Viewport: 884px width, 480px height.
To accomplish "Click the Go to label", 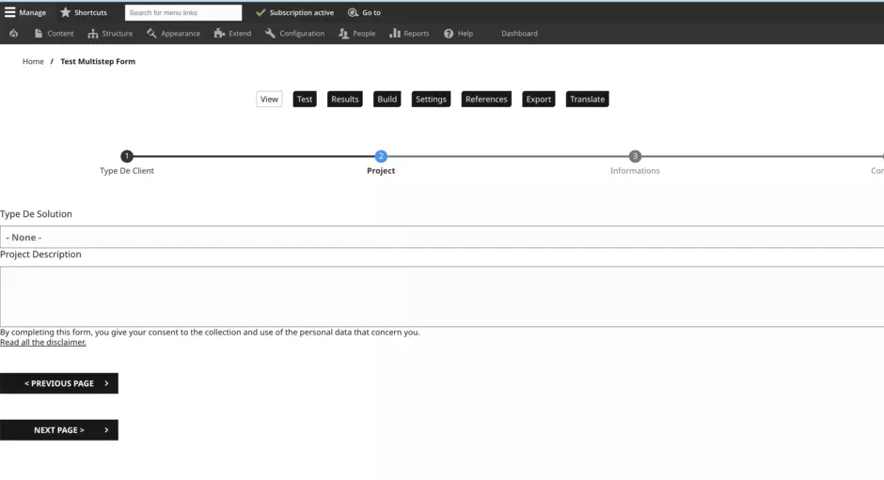I will click(x=371, y=12).
